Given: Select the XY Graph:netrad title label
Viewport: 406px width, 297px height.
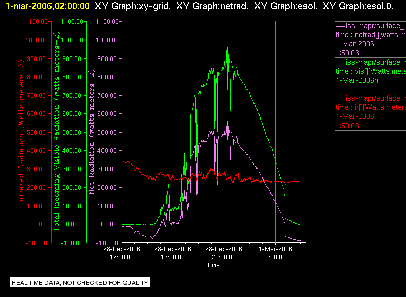Looking at the screenshot, I should point(212,6).
